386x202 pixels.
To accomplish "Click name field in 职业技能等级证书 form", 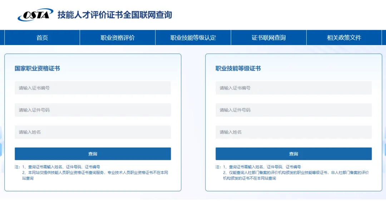I will point(293,132).
